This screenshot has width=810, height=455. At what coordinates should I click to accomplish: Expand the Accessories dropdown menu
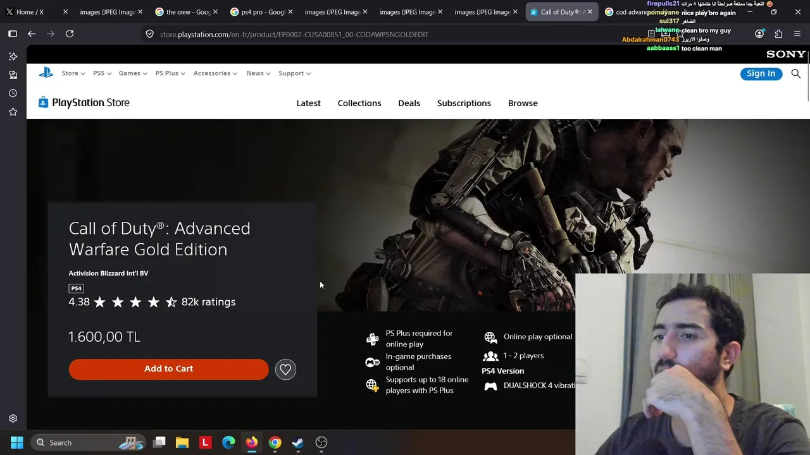click(215, 73)
